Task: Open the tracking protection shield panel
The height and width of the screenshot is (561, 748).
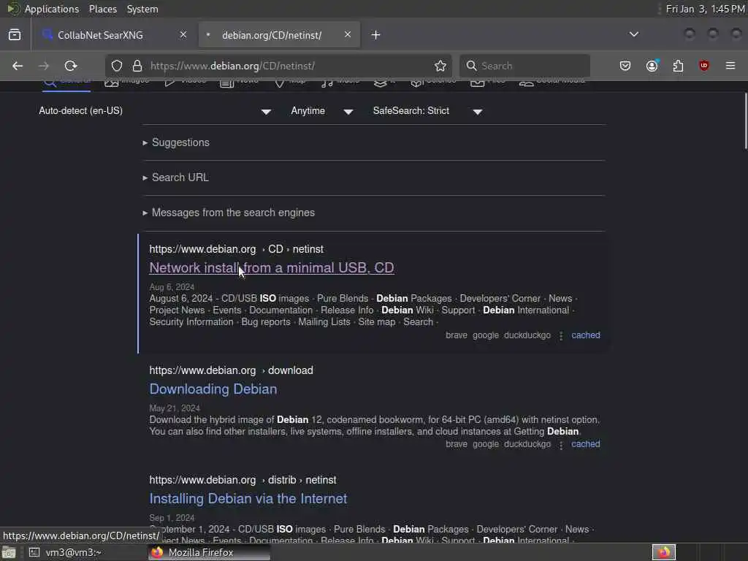Action: coord(117,66)
